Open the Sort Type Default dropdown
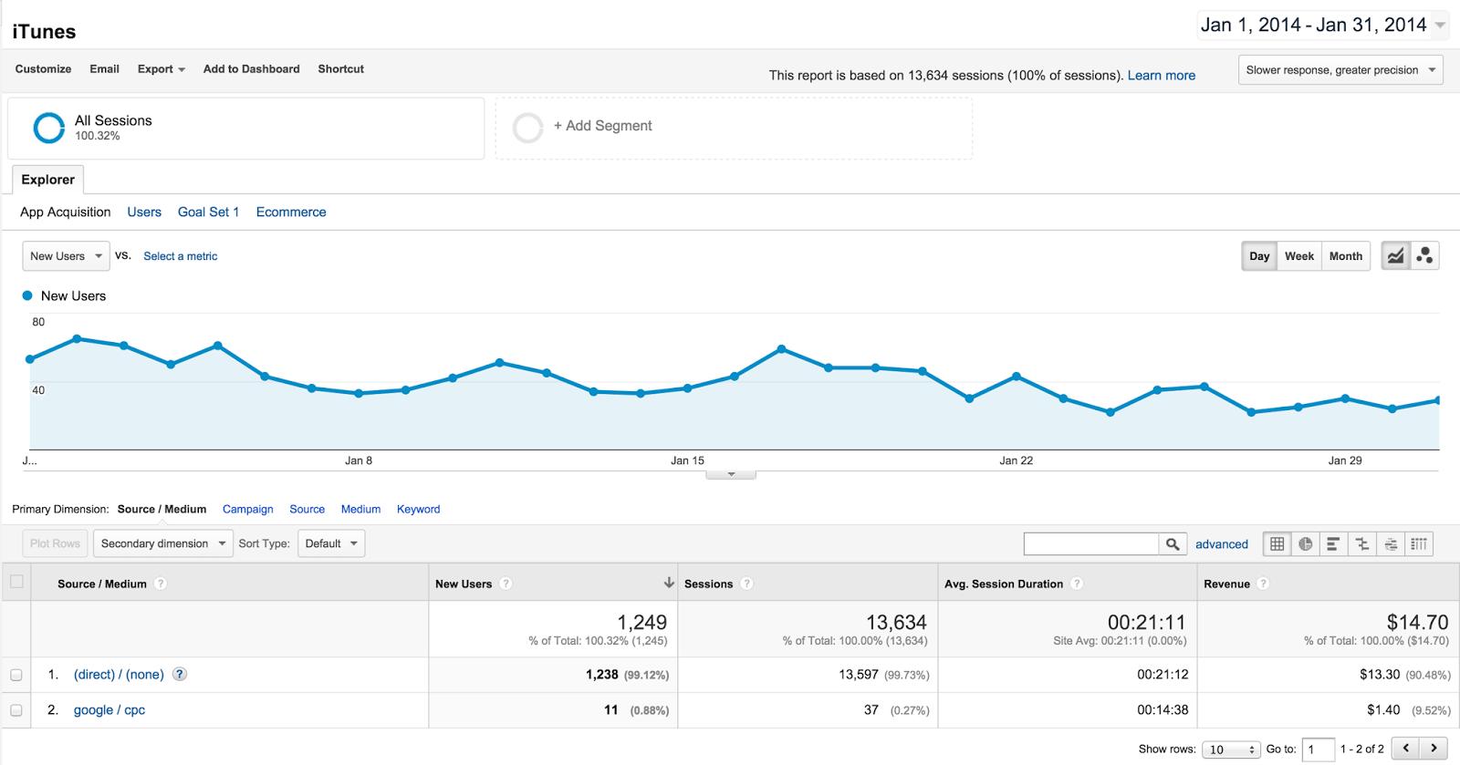 331,544
